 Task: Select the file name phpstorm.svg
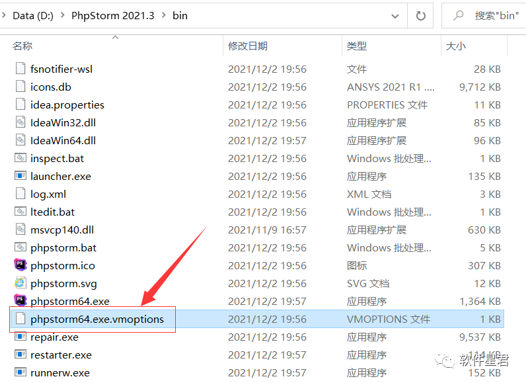pyautogui.click(x=63, y=284)
